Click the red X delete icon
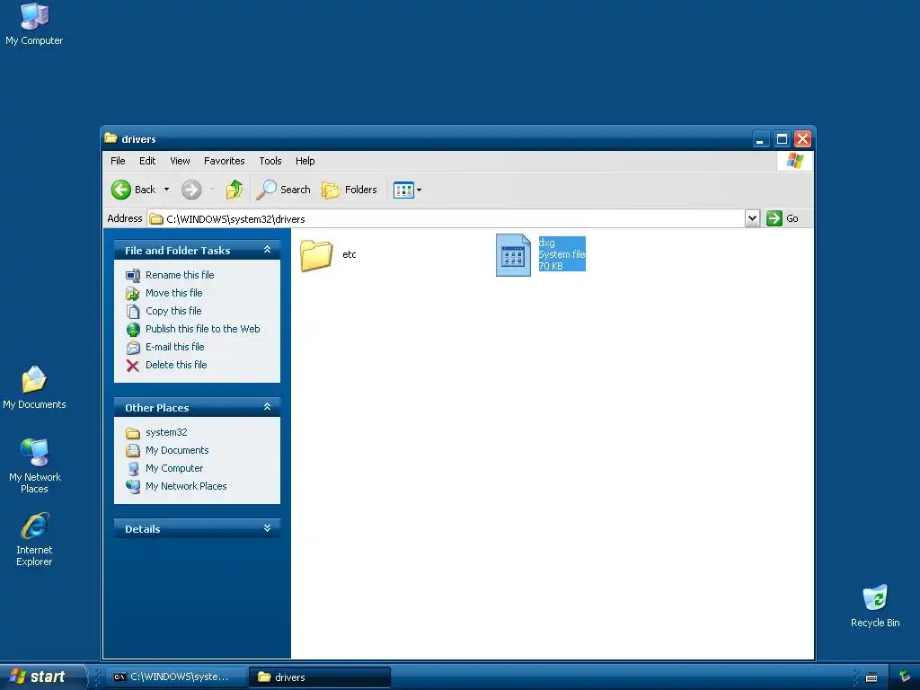Image resolution: width=920 pixels, height=690 pixels. (133, 366)
